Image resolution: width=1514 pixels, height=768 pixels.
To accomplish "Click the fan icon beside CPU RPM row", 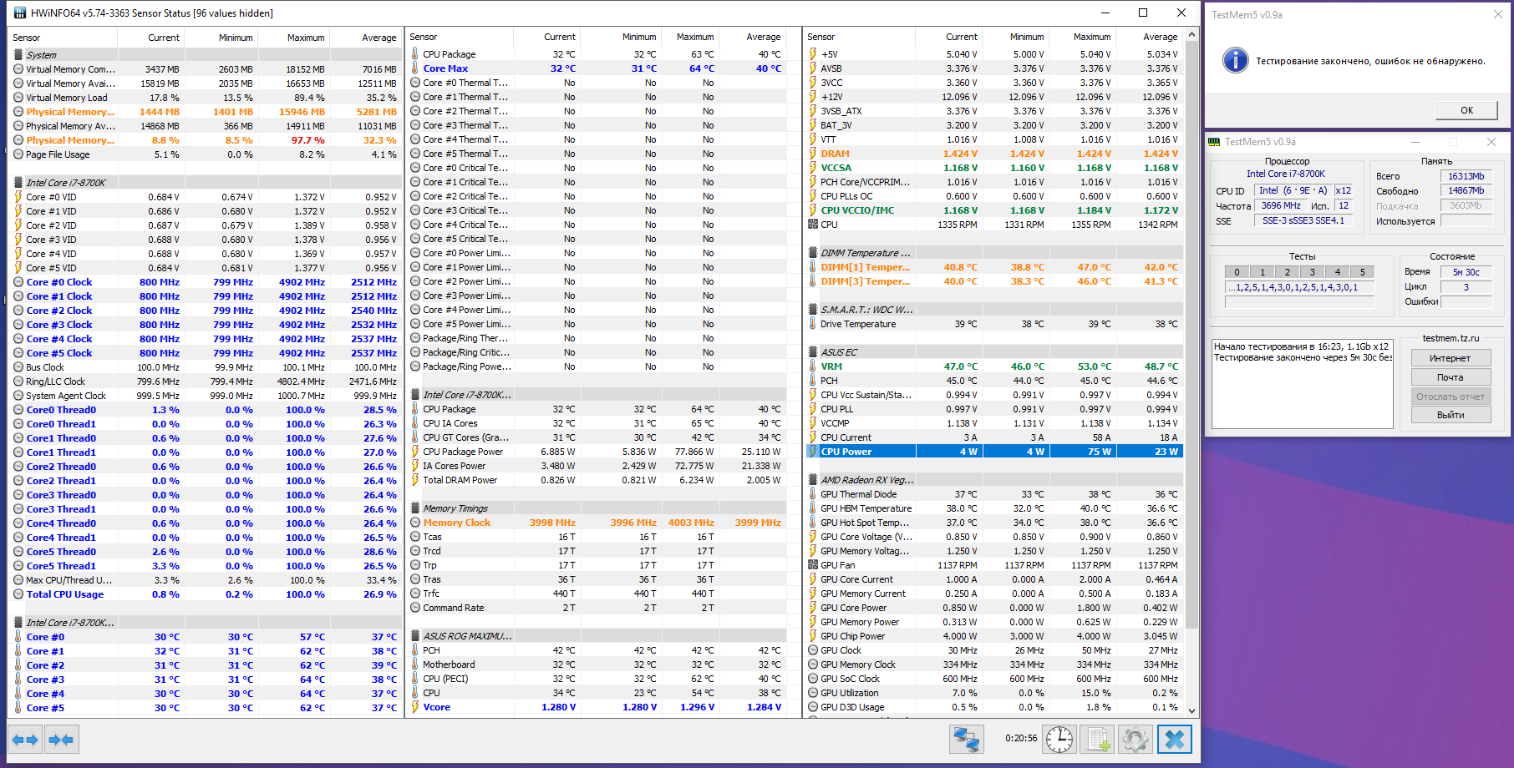I will [813, 225].
